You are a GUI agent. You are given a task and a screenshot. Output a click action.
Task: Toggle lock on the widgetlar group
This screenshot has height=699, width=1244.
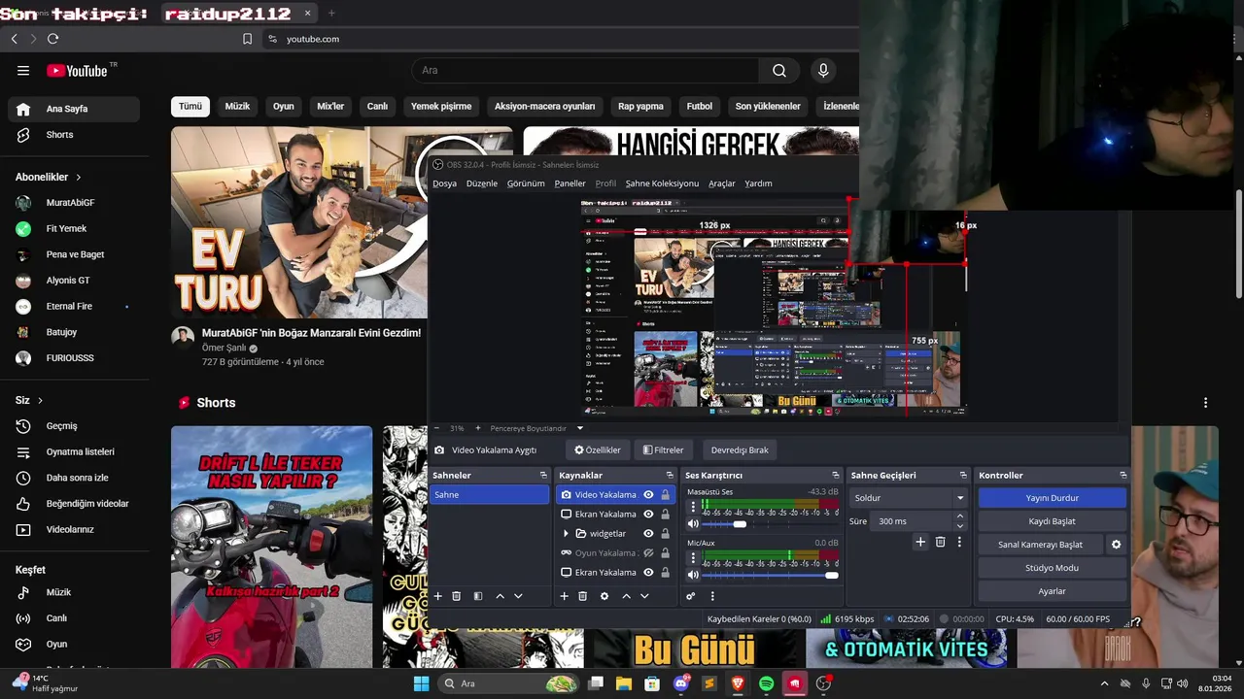665,533
